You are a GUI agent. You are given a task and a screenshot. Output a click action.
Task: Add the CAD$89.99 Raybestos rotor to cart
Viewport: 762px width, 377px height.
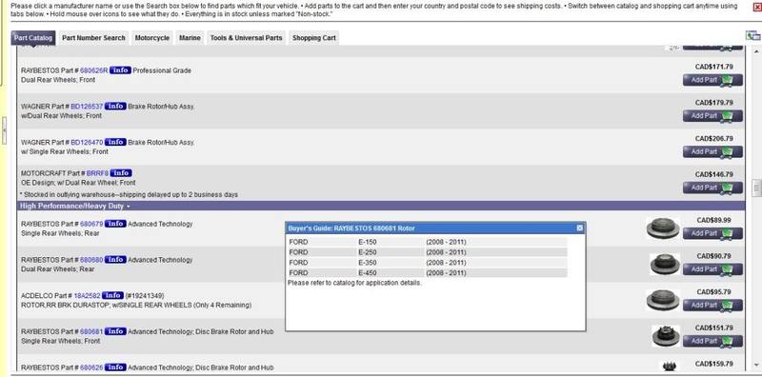pyautogui.click(x=712, y=233)
